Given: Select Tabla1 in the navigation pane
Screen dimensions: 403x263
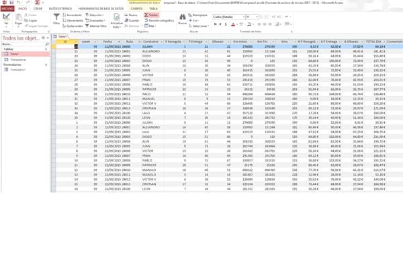Looking at the screenshot, I should click(26, 54).
